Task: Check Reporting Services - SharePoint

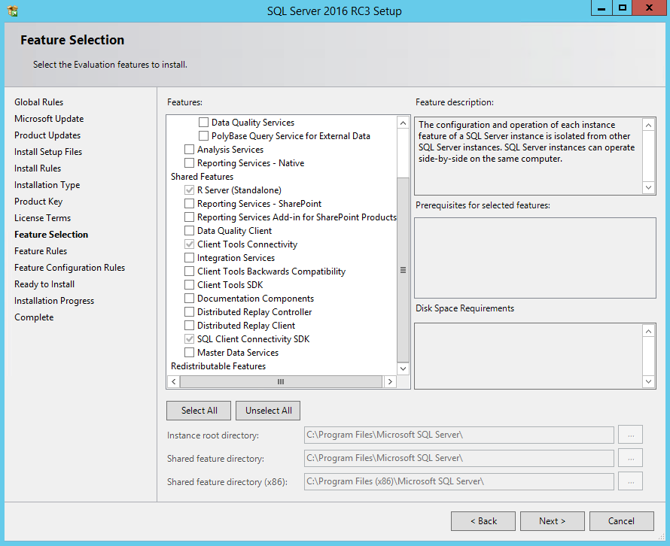Action: (189, 204)
